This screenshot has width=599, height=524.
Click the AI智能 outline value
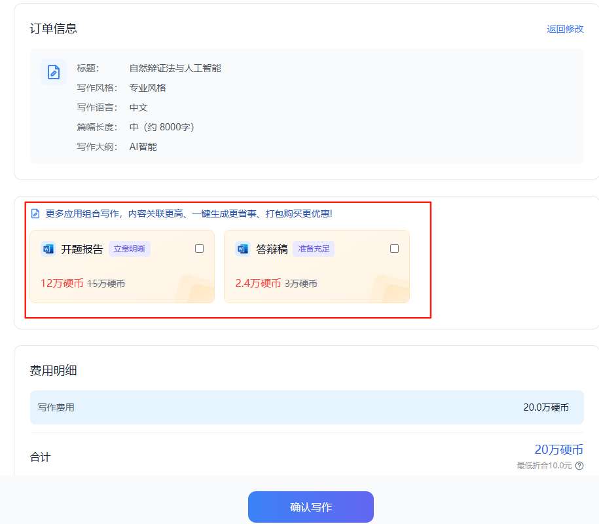(x=143, y=147)
